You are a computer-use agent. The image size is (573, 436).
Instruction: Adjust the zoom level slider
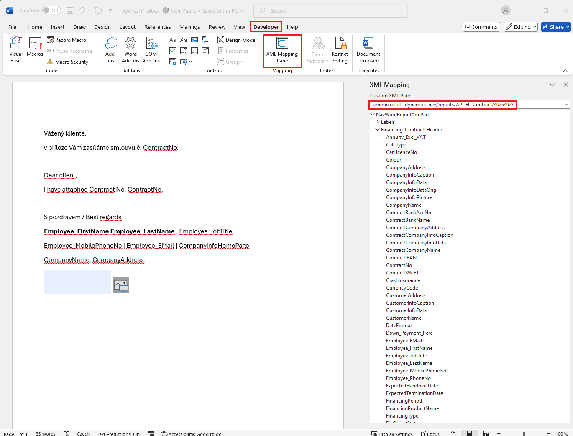(523, 434)
